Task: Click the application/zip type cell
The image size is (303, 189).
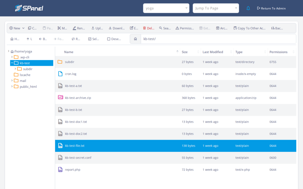Action: [x=246, y=98]
